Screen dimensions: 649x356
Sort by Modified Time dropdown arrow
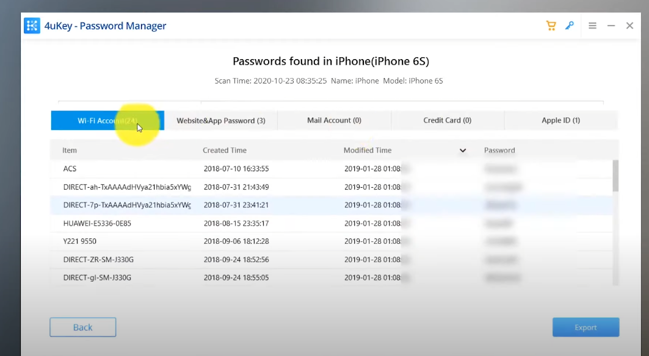coord(463,151)
